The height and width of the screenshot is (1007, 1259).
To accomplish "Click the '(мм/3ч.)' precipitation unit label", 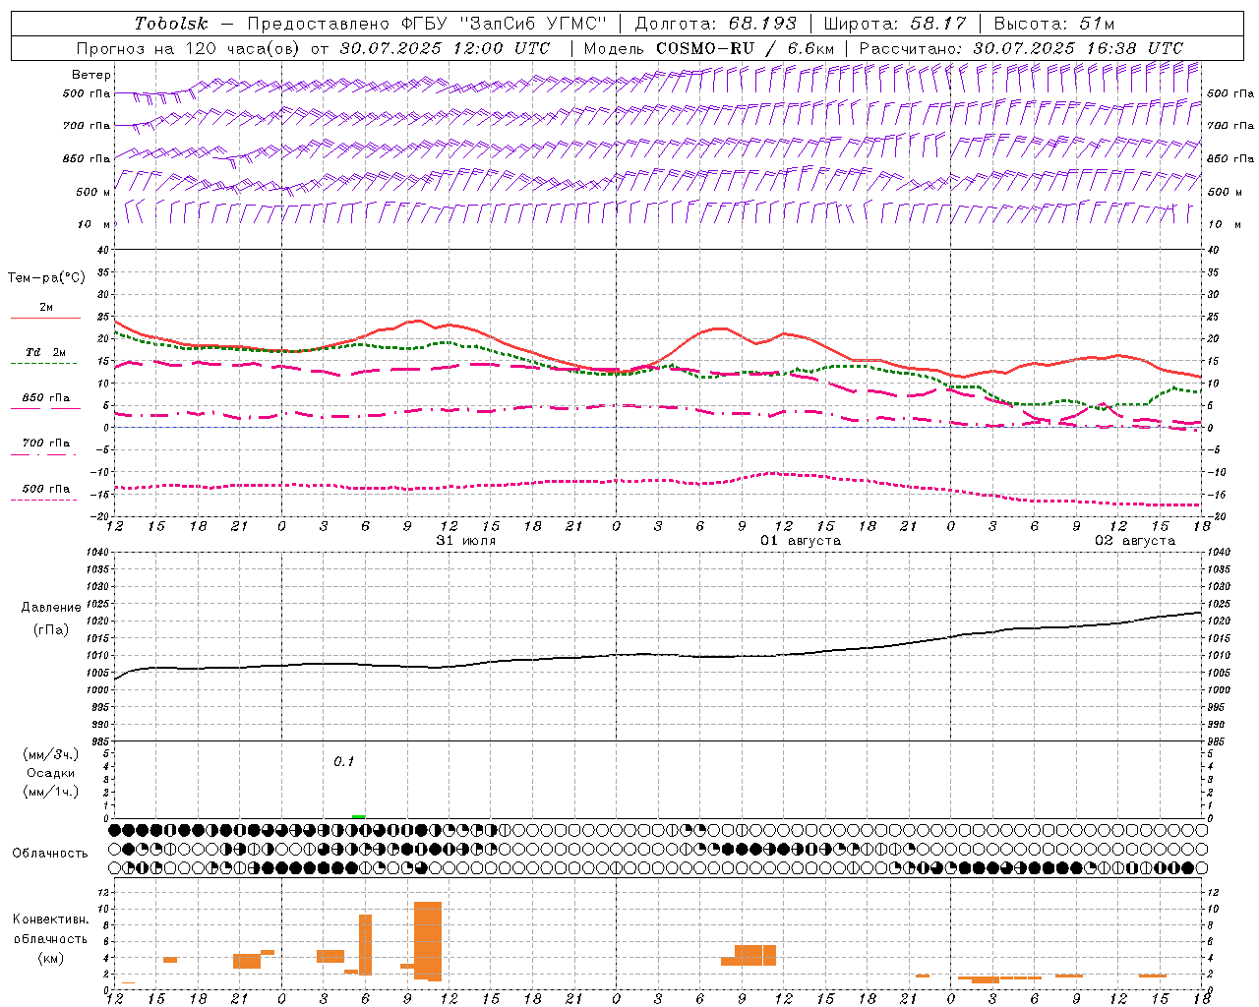I will coord(51,754).
